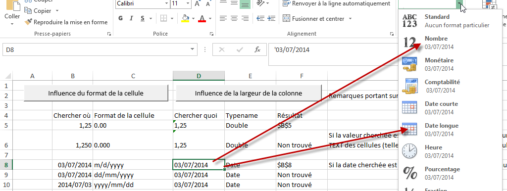Toggle underline S formatting
Viewport: 507px width, 191px height.
click(142, 18)
